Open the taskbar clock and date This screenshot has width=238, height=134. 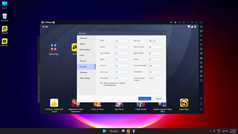(232, 131)
